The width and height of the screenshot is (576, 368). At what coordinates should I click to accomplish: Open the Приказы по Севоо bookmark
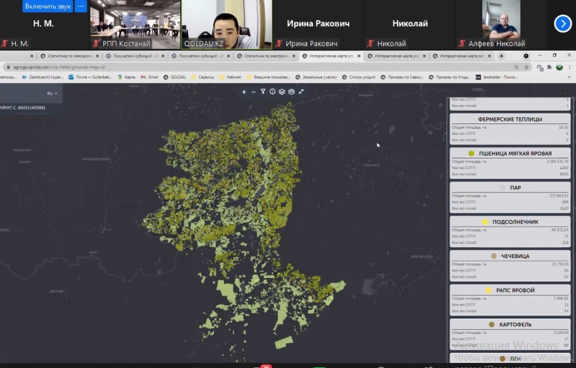pos(402,77)
